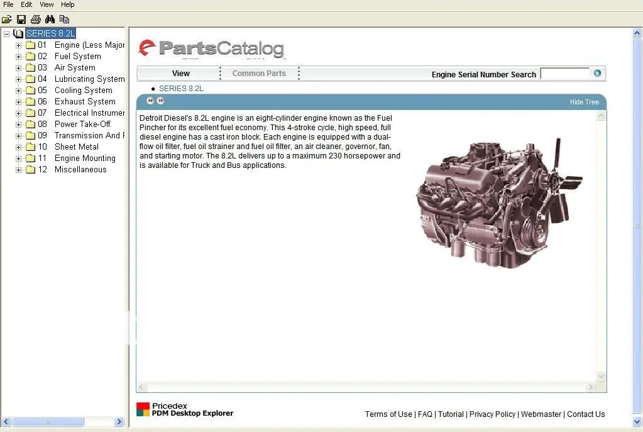The height and width of the screenshot is (432, 643).
Task: Open the Privacy Policy link
Action: click(x=492, y=414)
